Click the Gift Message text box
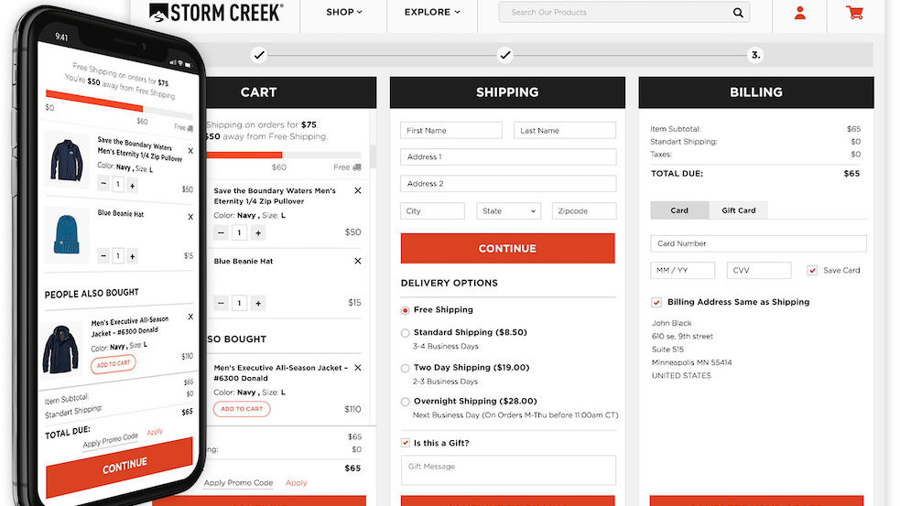Screen dimensions: 900x506 [508, 470]
